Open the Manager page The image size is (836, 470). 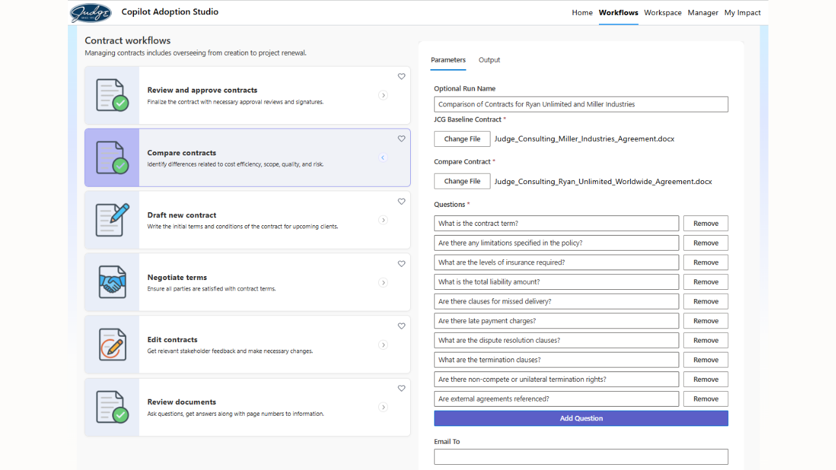[703, 12]
